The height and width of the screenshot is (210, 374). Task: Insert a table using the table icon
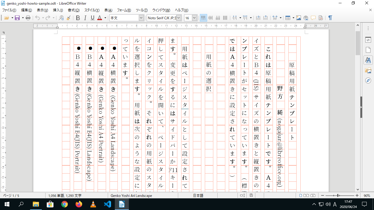[288, 18]
